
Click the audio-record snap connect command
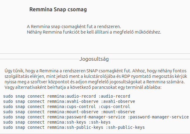pos(67,96)
